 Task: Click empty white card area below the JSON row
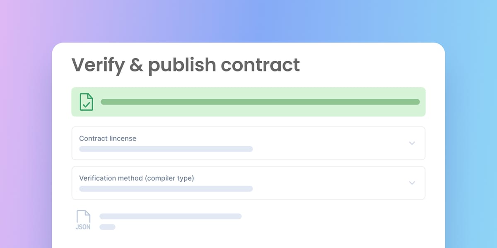coord(248,241)
